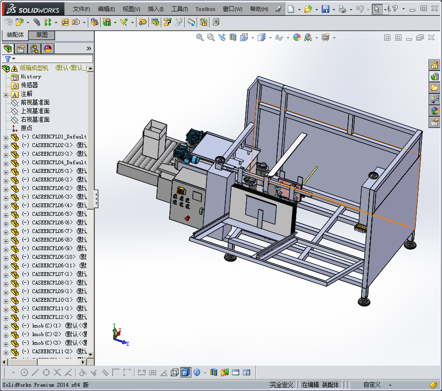Toggle the Shaded display cube at bottom toolbar
This screenshot has height=391, width=442.
point(197,372)
